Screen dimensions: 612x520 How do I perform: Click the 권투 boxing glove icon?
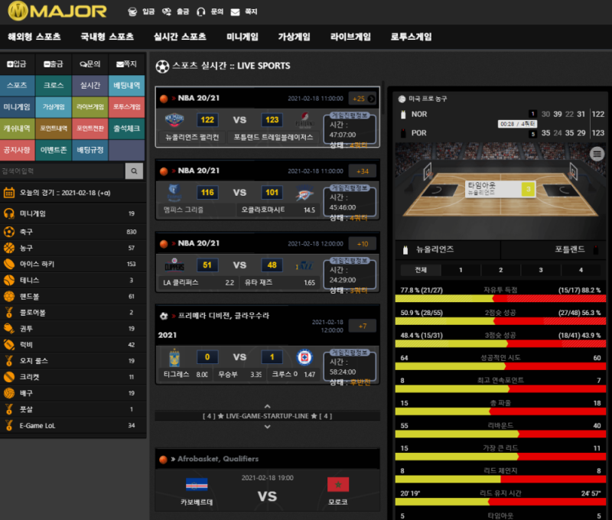9,328
